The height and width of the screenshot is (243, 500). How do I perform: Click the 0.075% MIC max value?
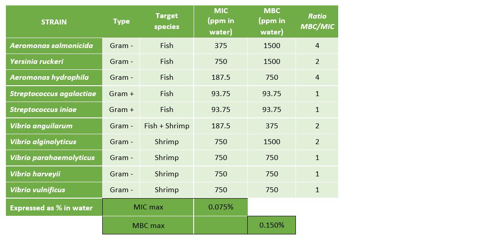[221, 207]
